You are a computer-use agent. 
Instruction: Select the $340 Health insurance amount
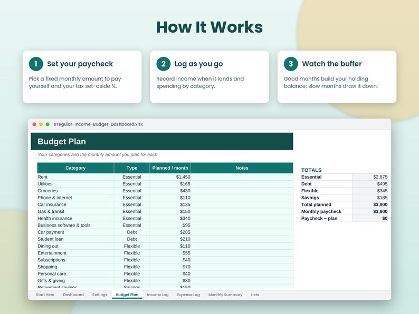point(170,219)
